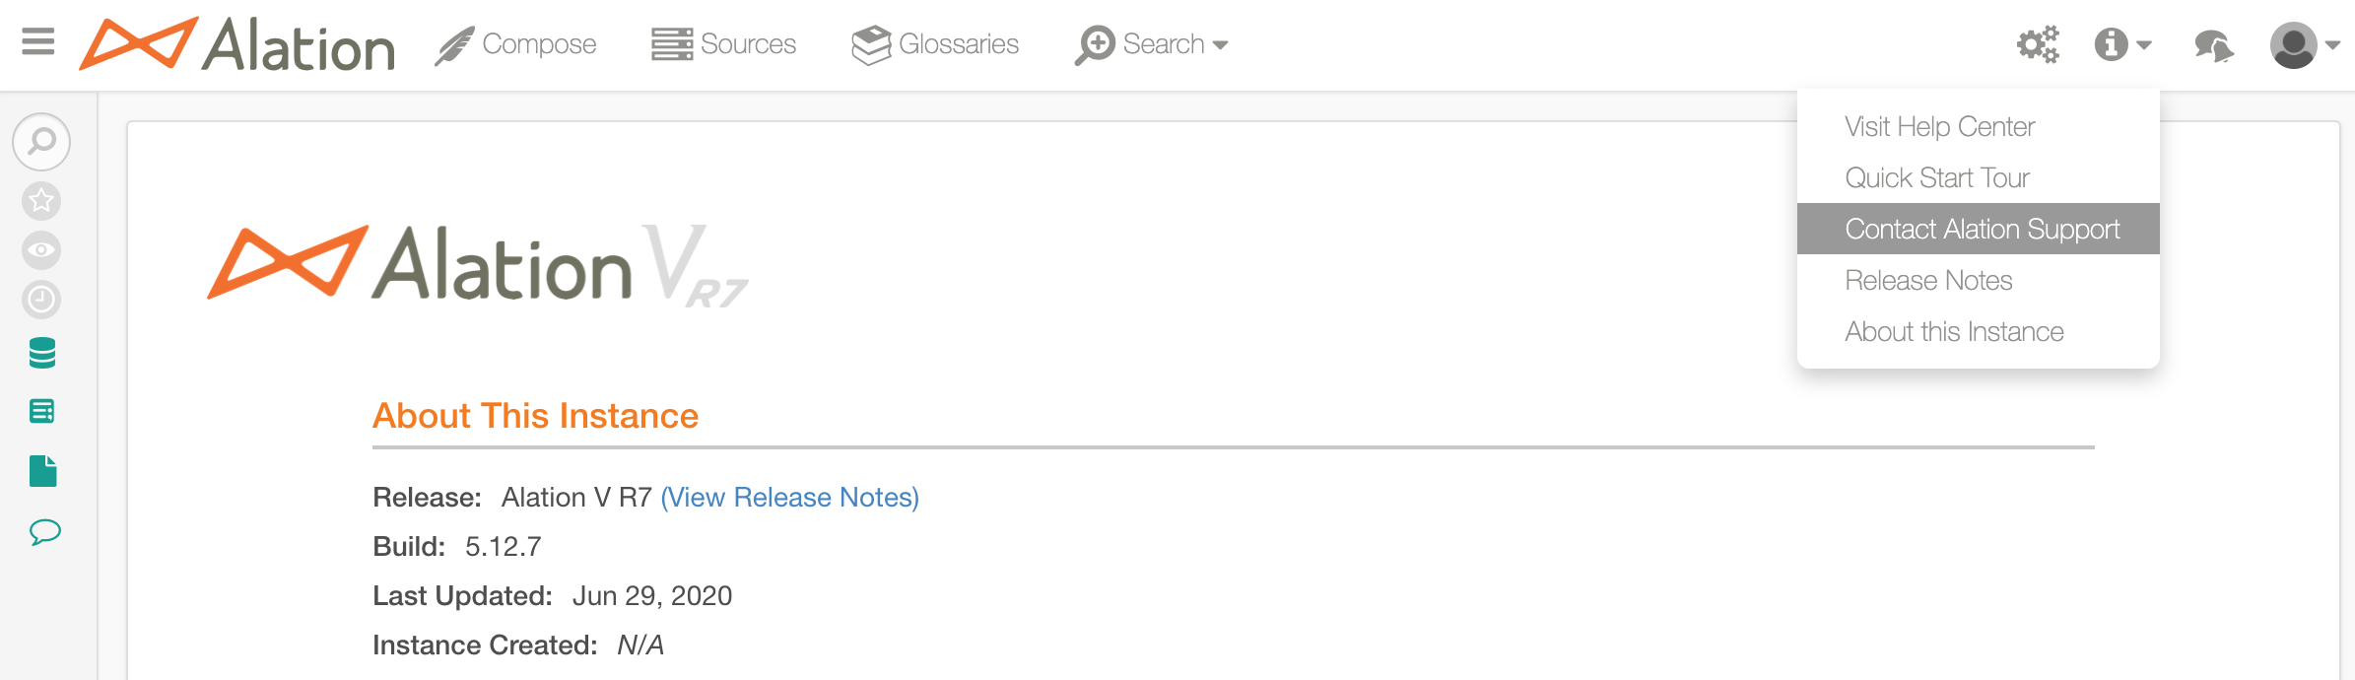The width and height of the screenshot is (2355, 680).
Task: Open favorites star in sidebar
Action: click(41, 201)
